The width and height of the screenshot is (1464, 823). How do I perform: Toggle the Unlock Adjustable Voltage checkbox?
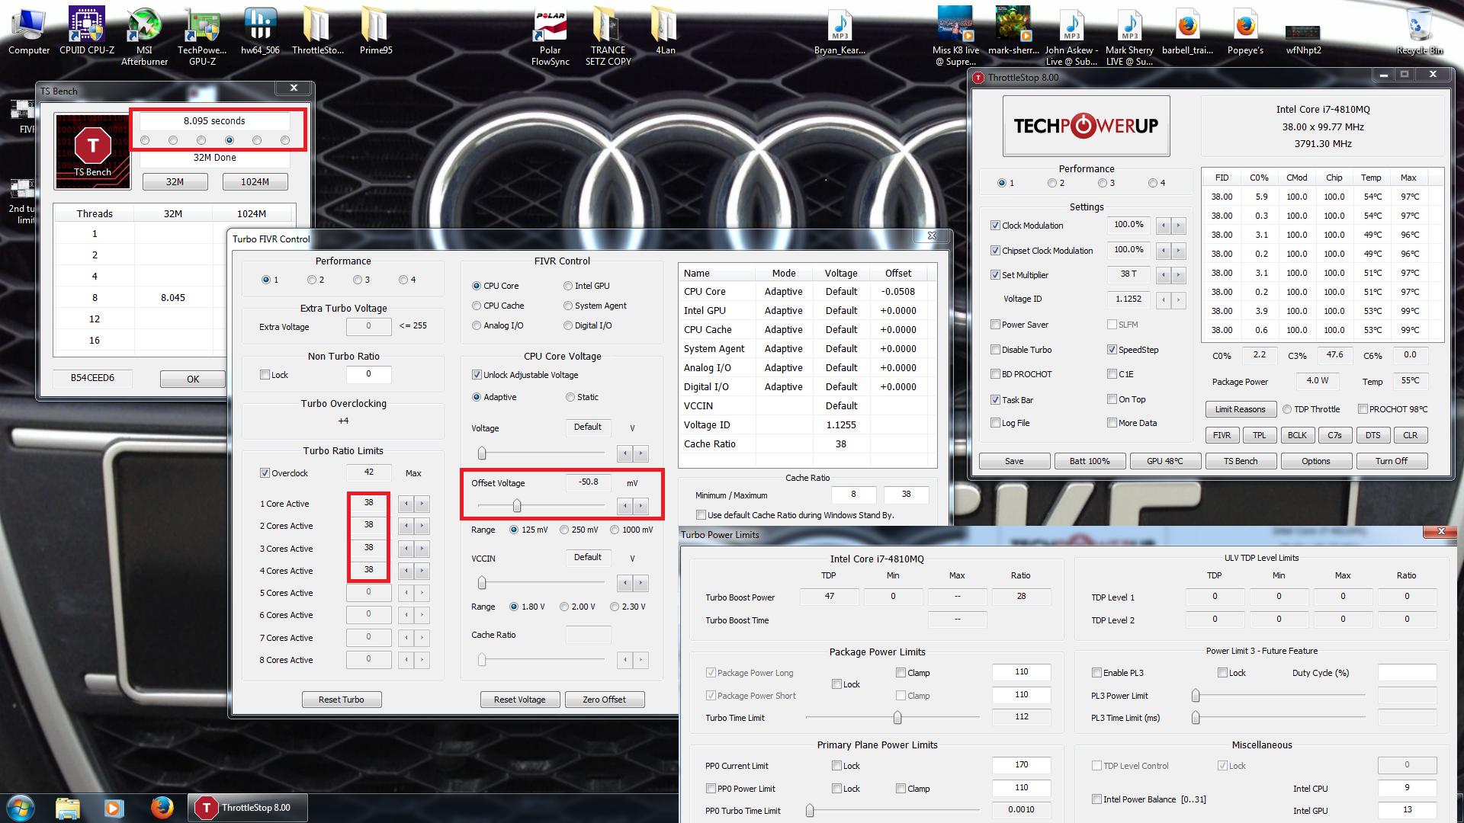point(477,375)
